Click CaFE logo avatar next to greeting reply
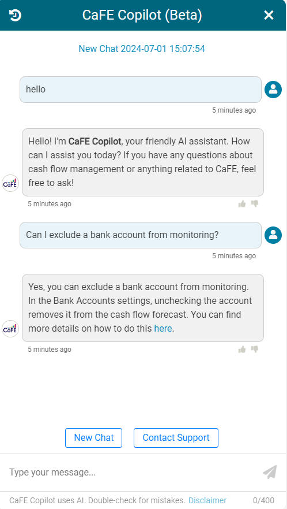This screenshot has height=509, width=287. pyautogui.click(x=10, y=183)
